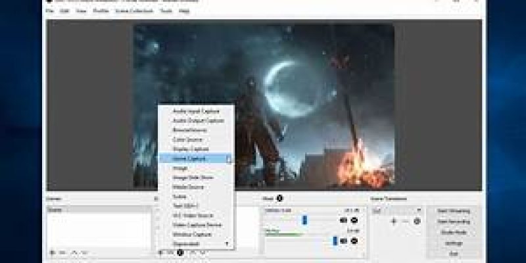The height and width of the screenshot is (263, 526).
Task: Move source down arrow icon
Action: [203, 252]
